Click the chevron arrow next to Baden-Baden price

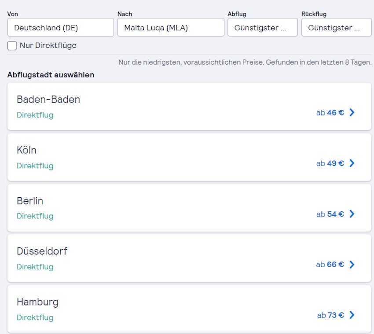click(x=352, y=113)
